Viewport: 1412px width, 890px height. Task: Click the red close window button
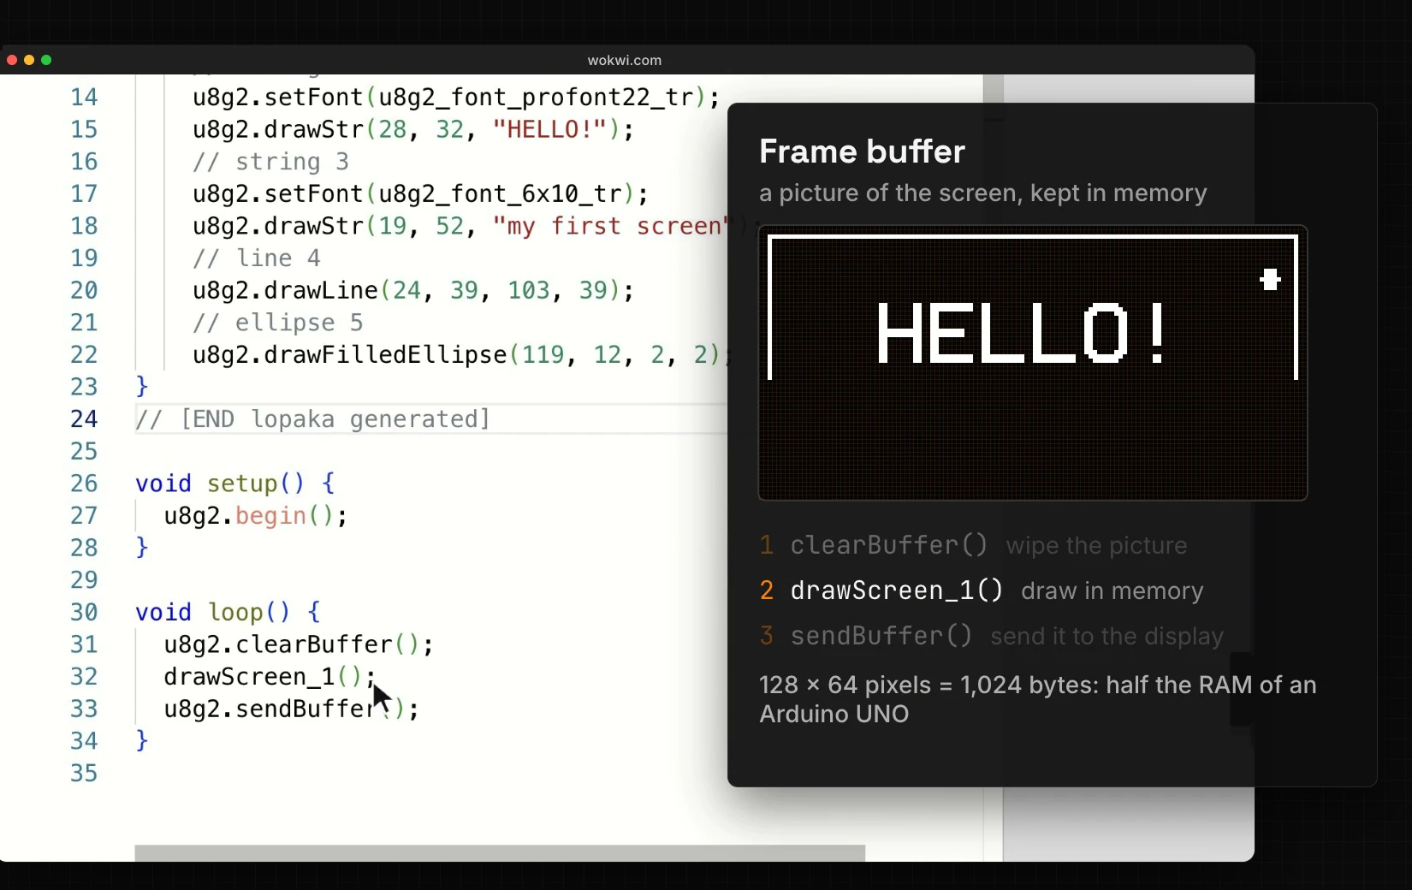[x=12, y=60]
